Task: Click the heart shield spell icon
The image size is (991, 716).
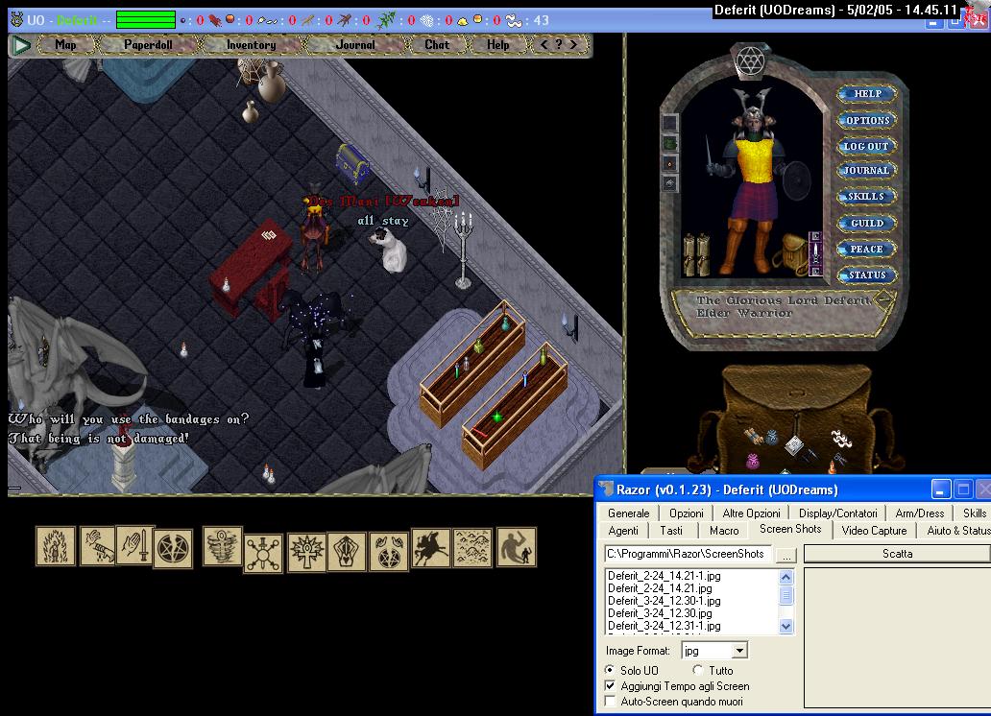Action: coord(347,552)
